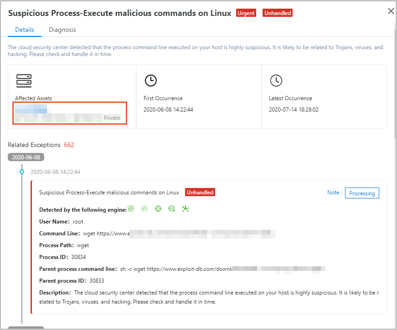Switch to the Diagnosis tab
This screenshot has width=397, height=330.
[62, 30]
